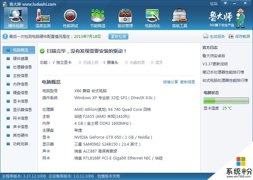Screen dimensions: 253x180
Task: Open main menu dropdown arrow in title bar
Action: tap(225, 3)
